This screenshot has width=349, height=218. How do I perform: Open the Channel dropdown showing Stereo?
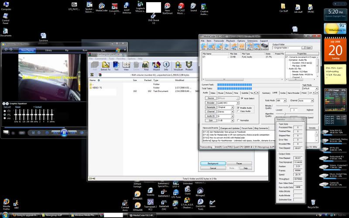226,112
